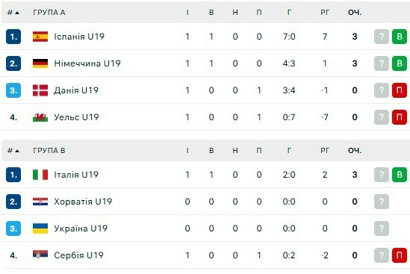The image size is (410, 274).
Task: Sort Група A by ОЧ. column
Action: 355,13
